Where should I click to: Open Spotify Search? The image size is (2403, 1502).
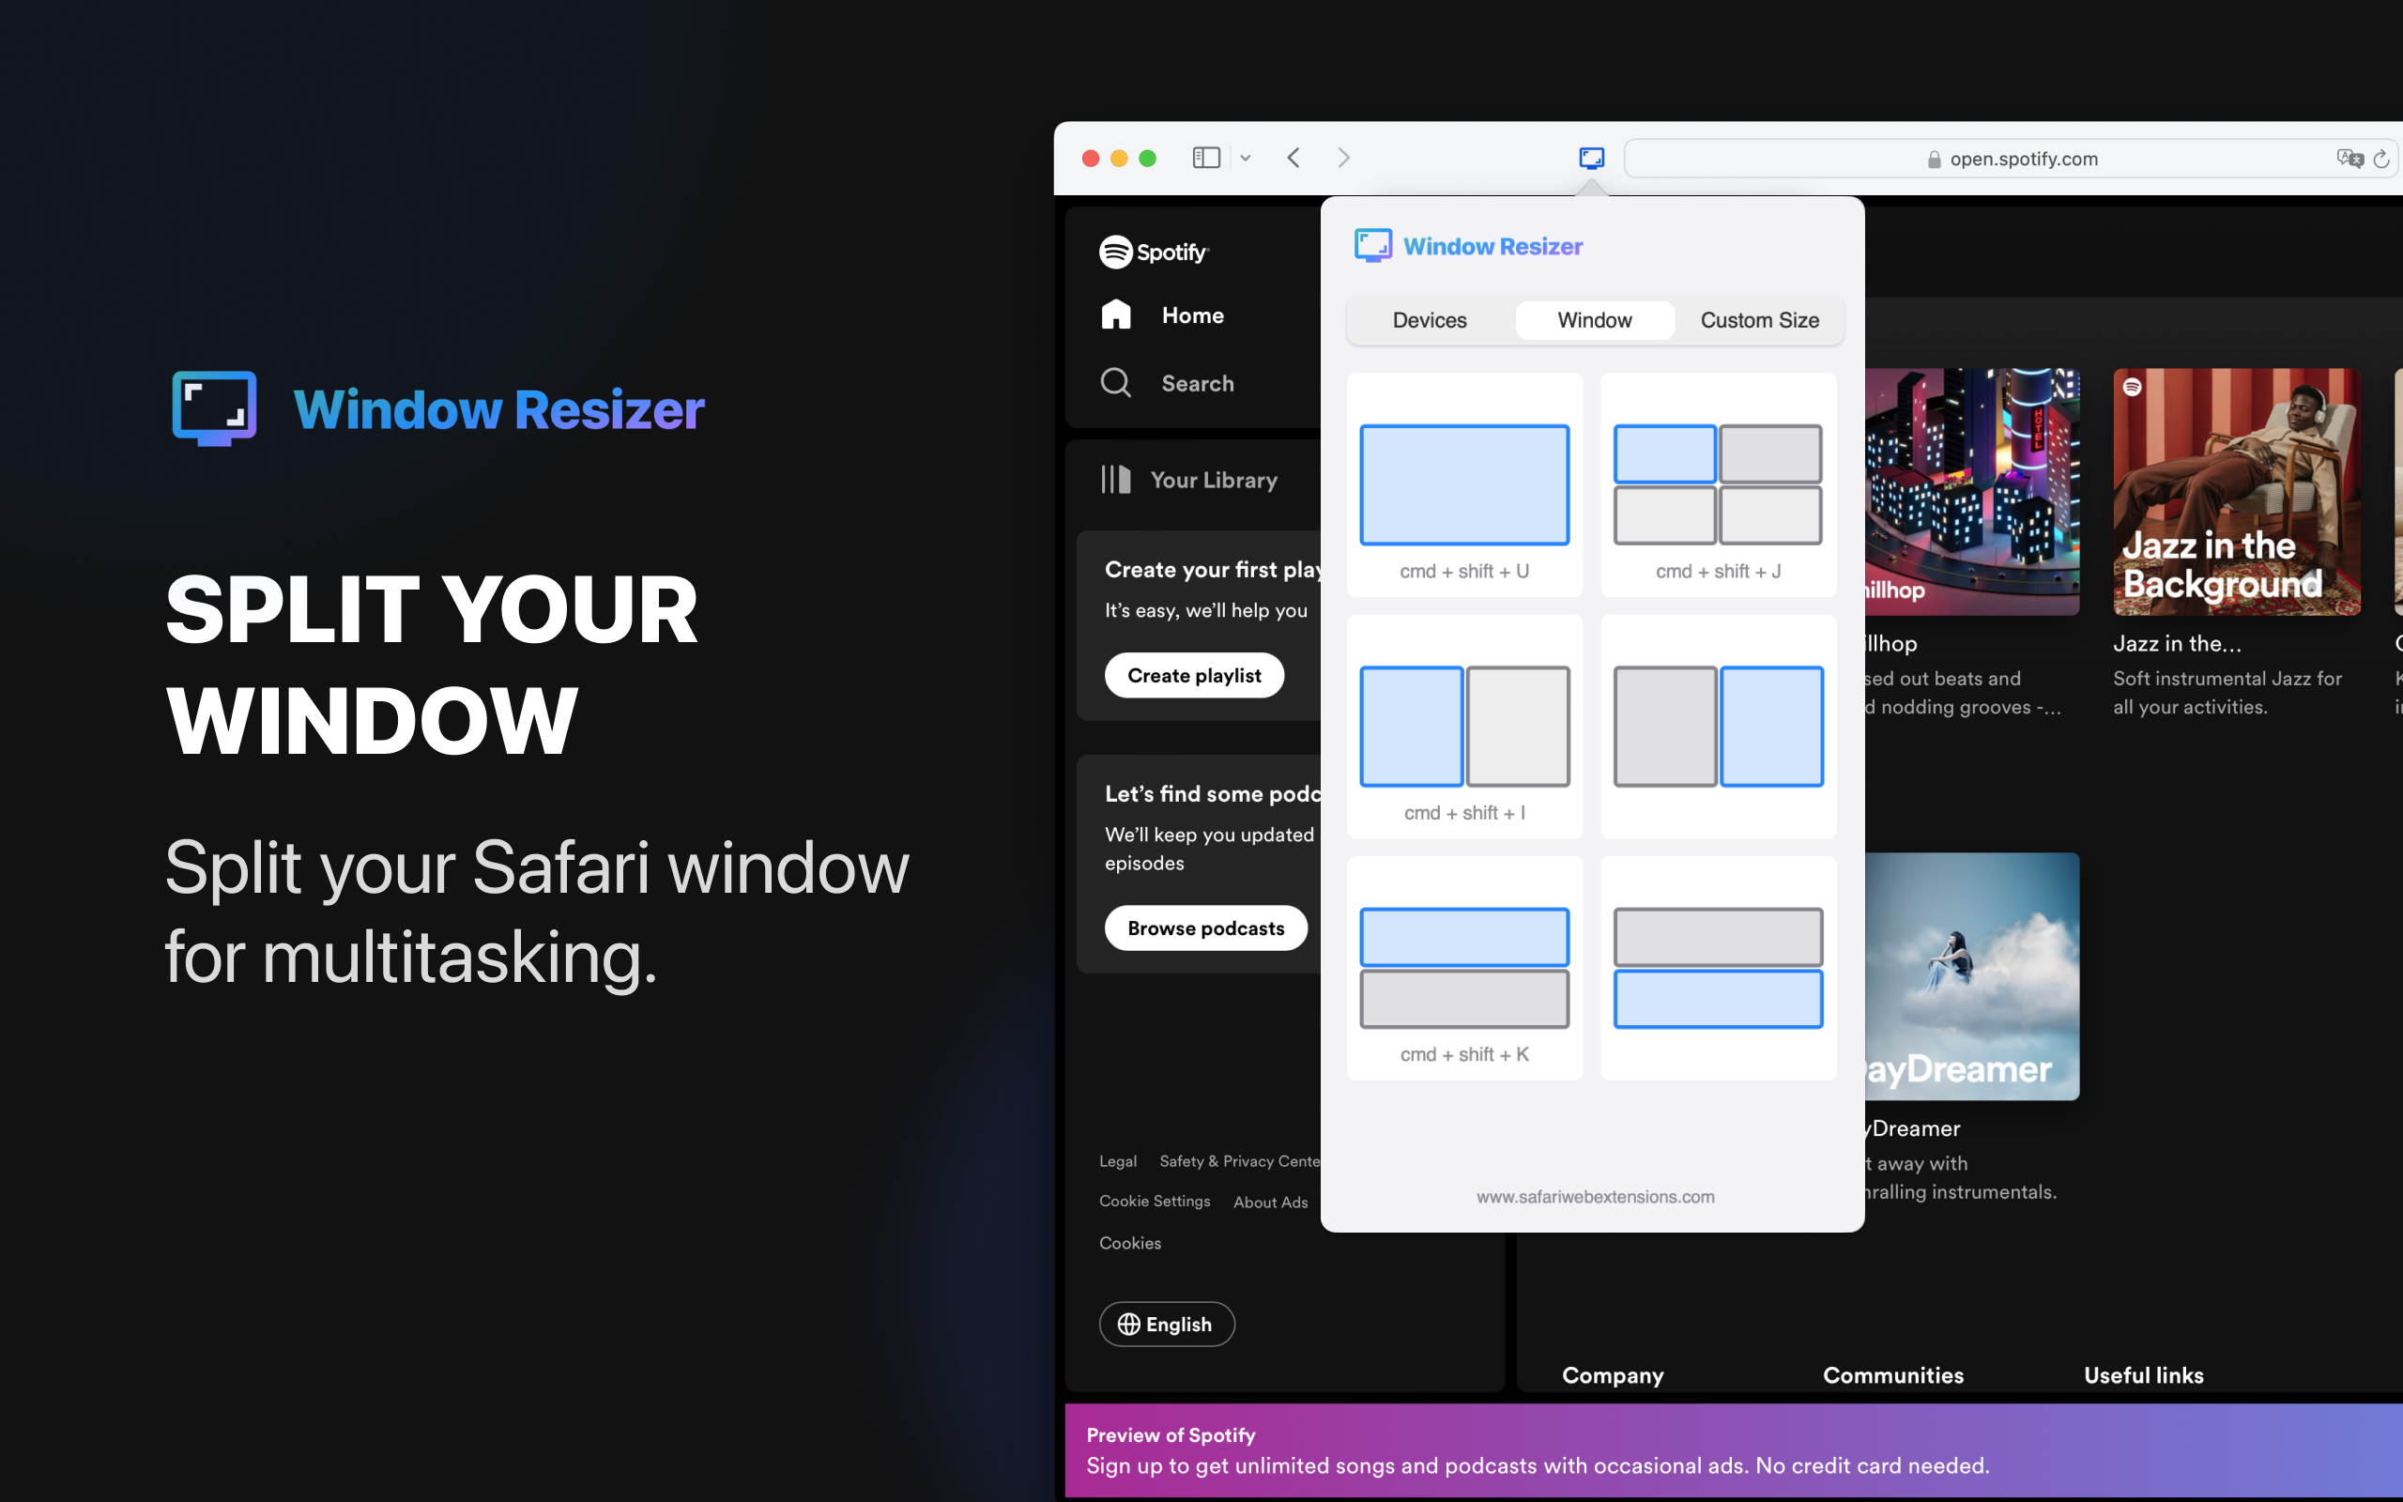(1167, 382)
